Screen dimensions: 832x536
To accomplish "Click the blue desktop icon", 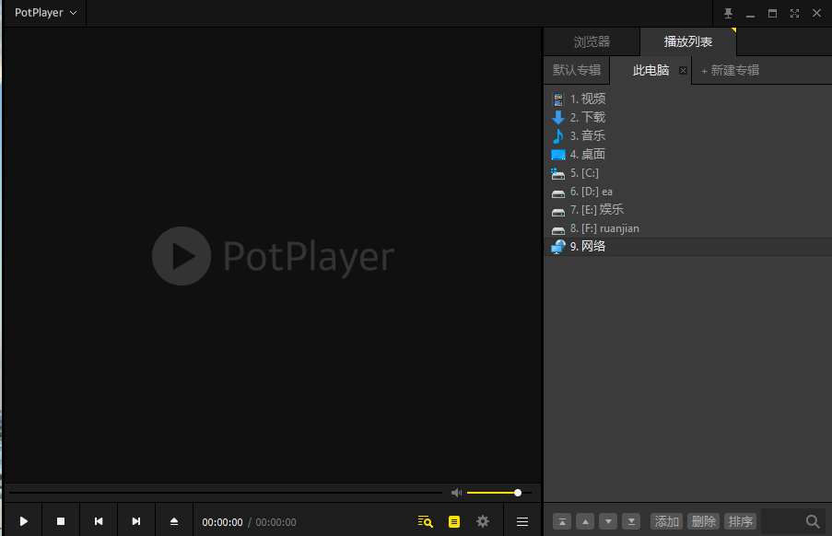I will click(x=558, y=155).
